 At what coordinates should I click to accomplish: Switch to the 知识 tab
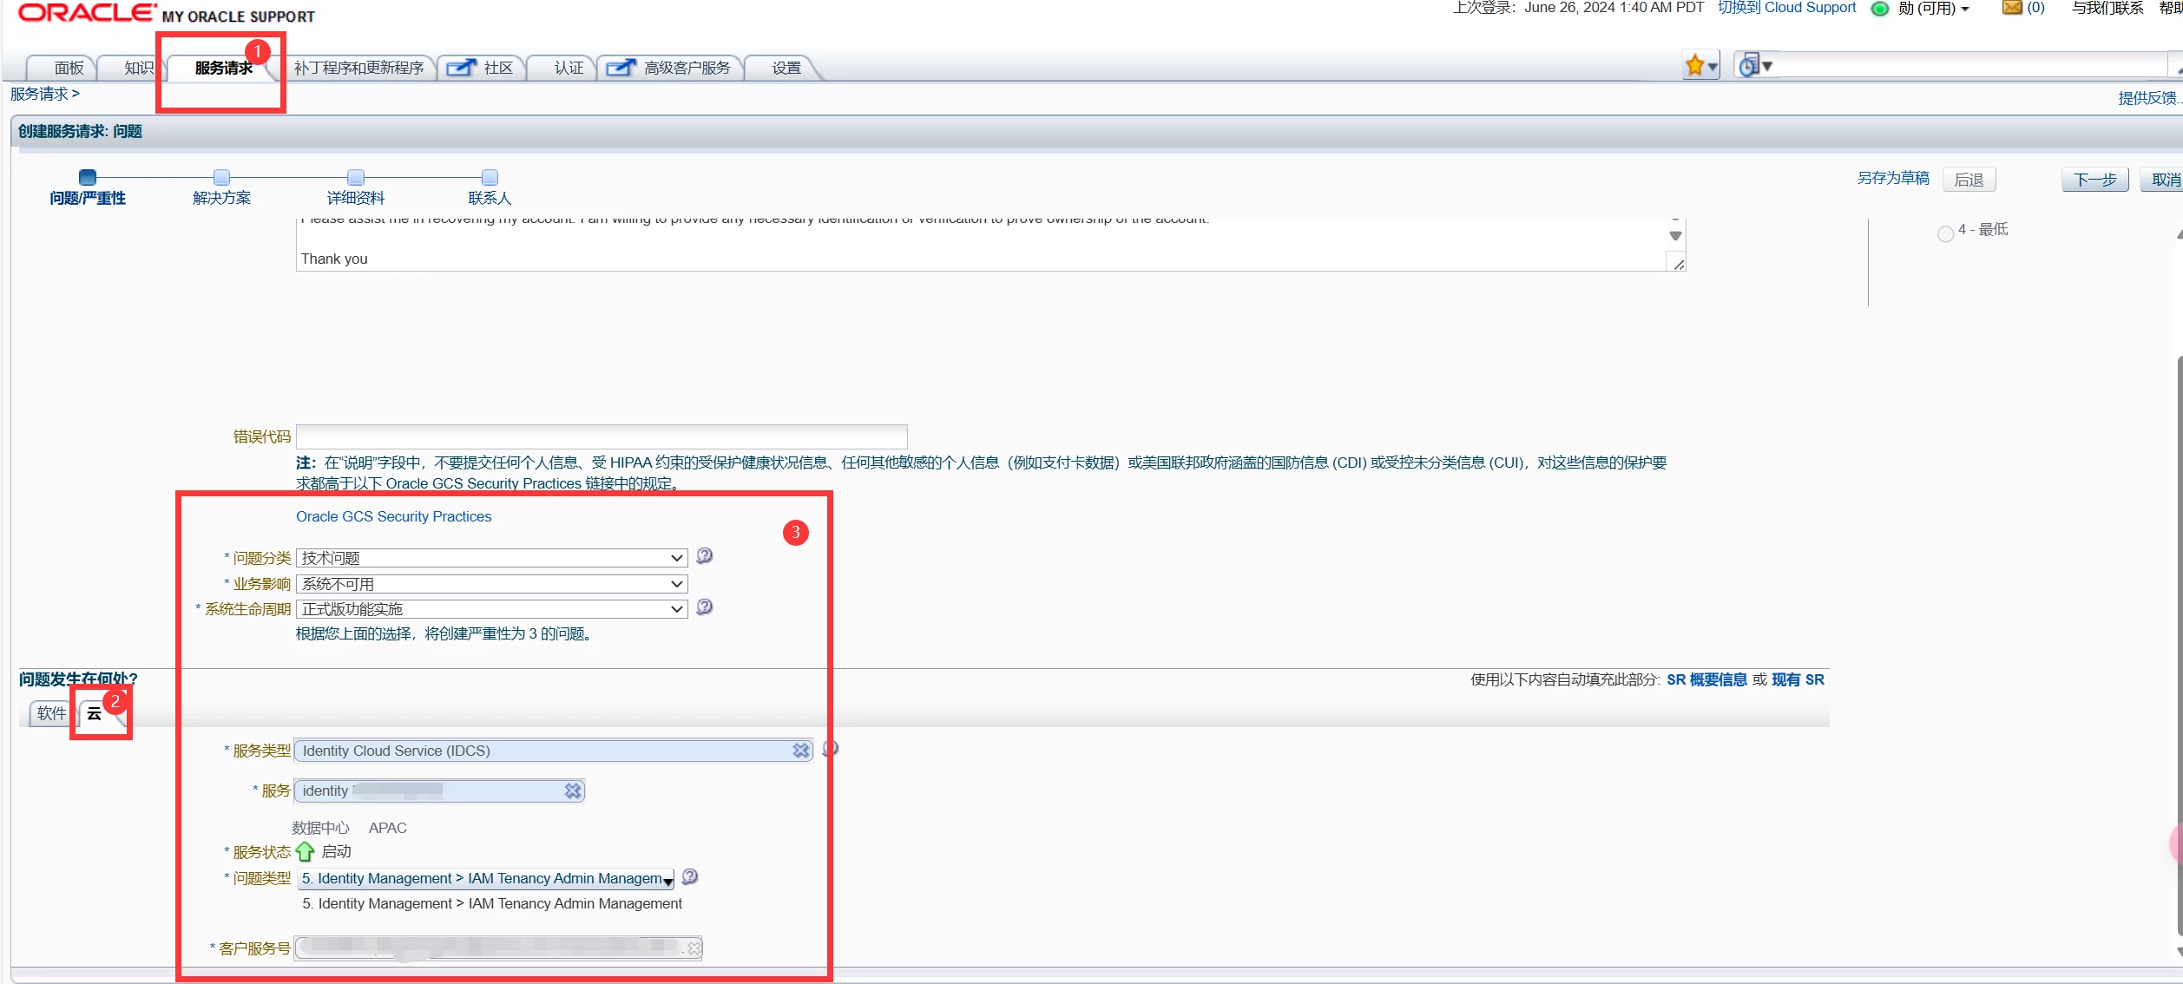137,68
